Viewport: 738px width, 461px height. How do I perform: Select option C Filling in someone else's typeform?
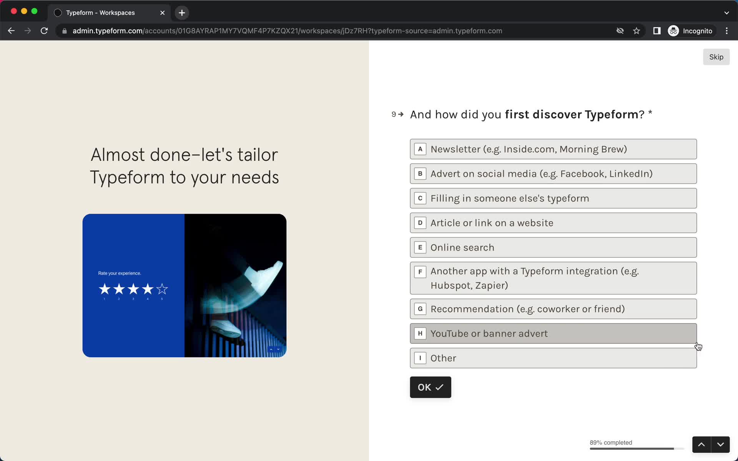tap(553, 197)
